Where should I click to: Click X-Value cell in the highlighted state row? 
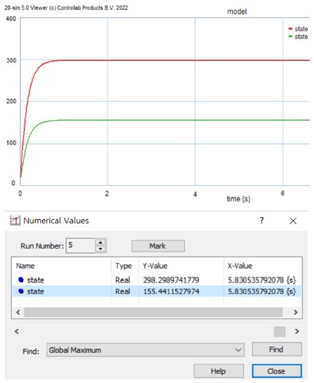tap(262, 291)
